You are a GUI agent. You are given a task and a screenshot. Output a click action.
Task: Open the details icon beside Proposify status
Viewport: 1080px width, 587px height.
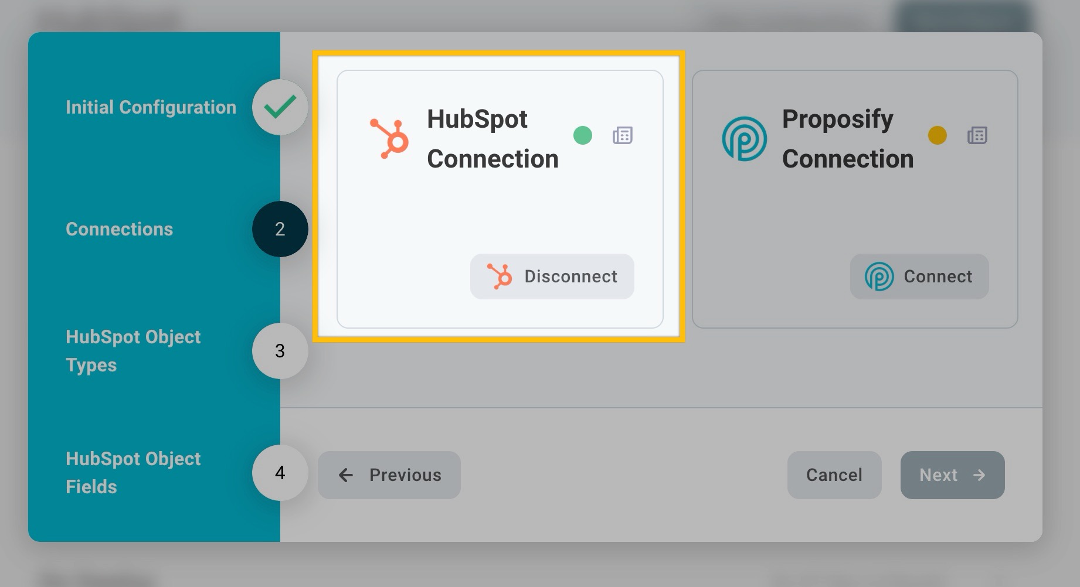click(x=977, y=135)
